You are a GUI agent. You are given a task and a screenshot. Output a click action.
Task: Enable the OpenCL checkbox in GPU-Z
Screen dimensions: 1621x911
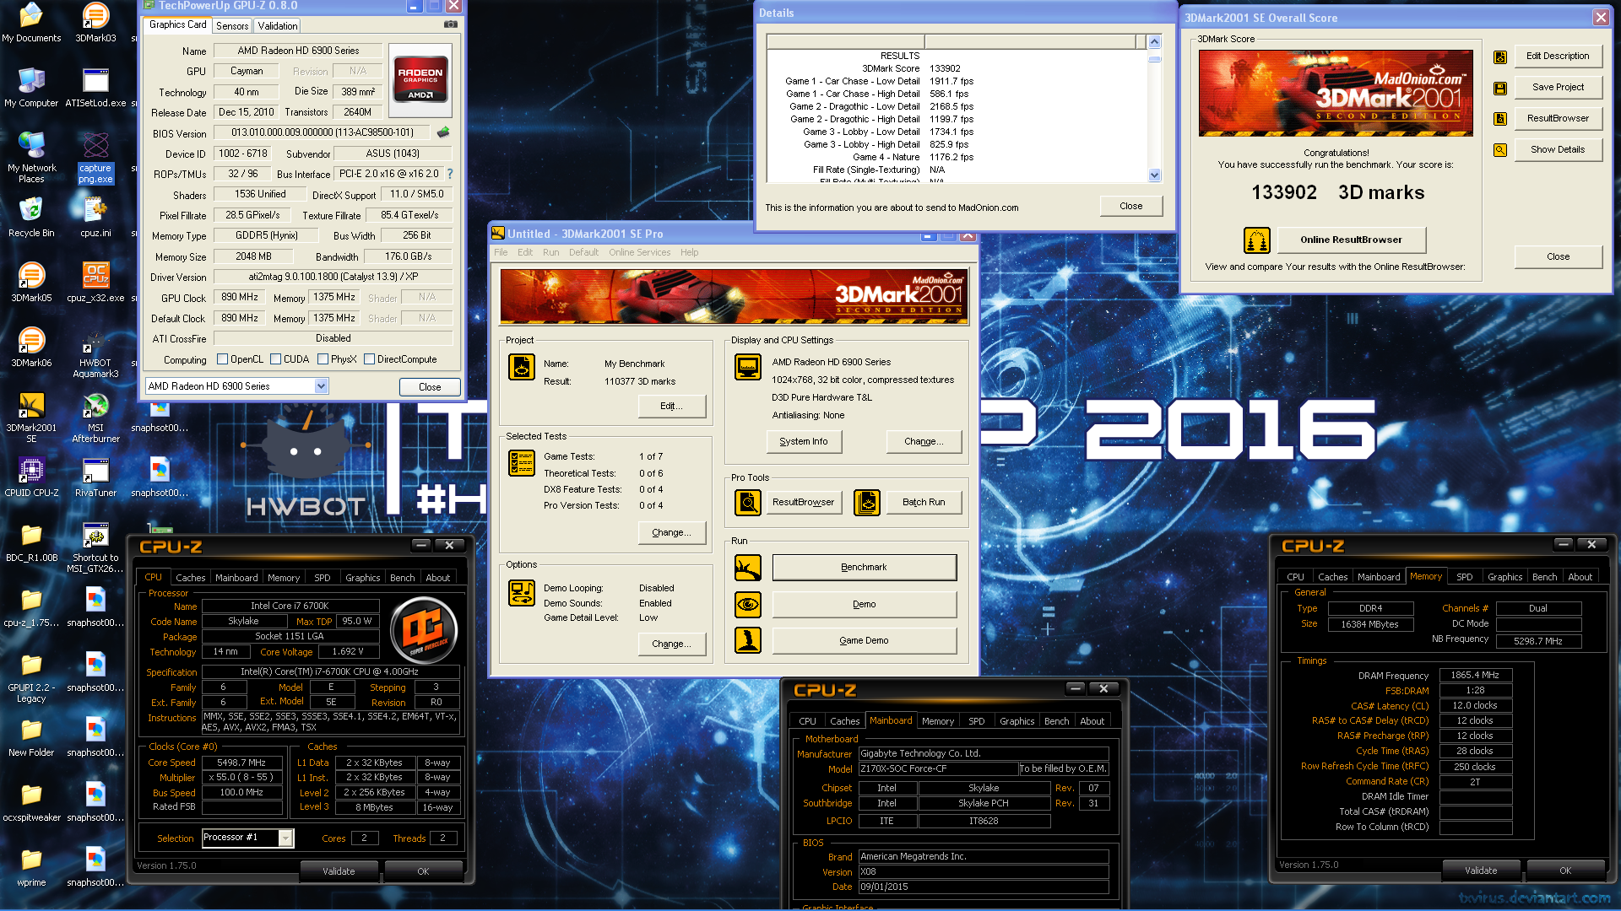(223, 359)
